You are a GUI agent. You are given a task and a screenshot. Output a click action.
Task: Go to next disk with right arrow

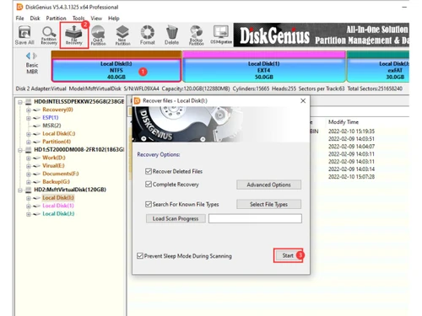[x=35, y=56]
